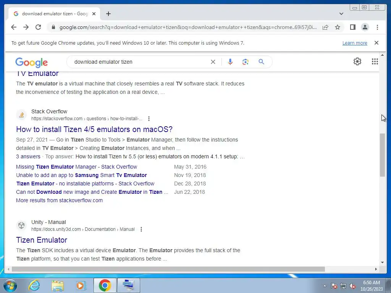Open the Chrome three-dot menu
The height and width of the screenshot is (293, 391).
(x=377, y=27)
